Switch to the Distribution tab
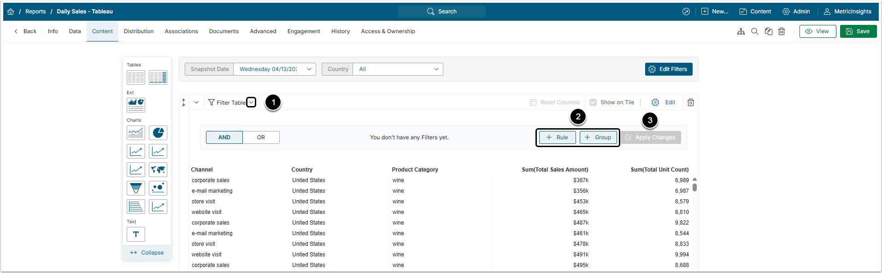This screenshot has height=273, width=882. pyautogui.click(x=139, y=31)
